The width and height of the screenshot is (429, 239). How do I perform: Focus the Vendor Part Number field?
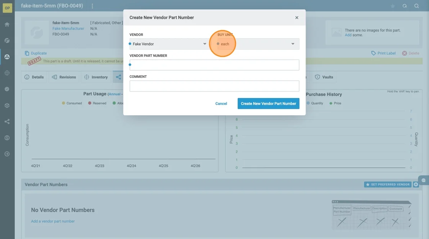click(214, 65)
